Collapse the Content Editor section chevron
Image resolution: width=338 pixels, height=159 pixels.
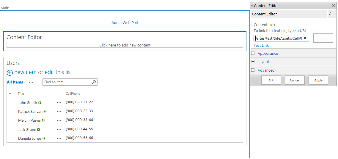[x=330, y=14]
